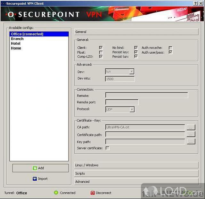The height and width of the screenshot is (199, 205).
Task: Enable the Auth nocache checkbox
Action: 170,48
